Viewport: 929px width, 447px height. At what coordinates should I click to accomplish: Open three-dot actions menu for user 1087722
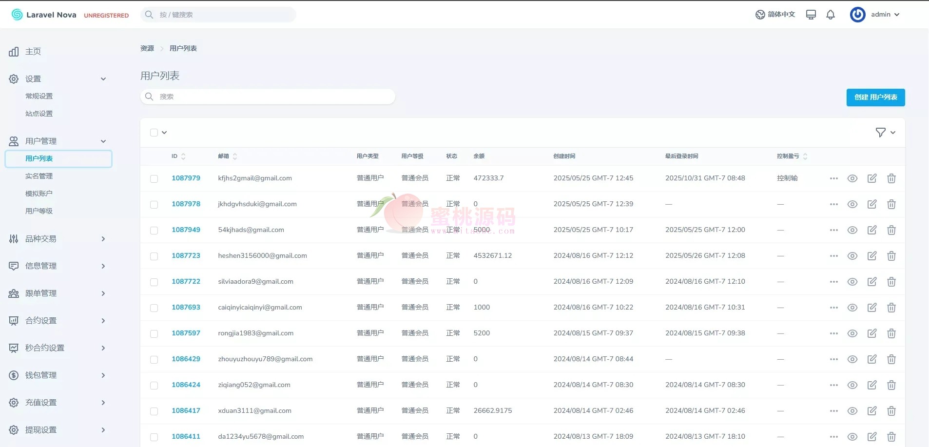click(x=834, y=282)
